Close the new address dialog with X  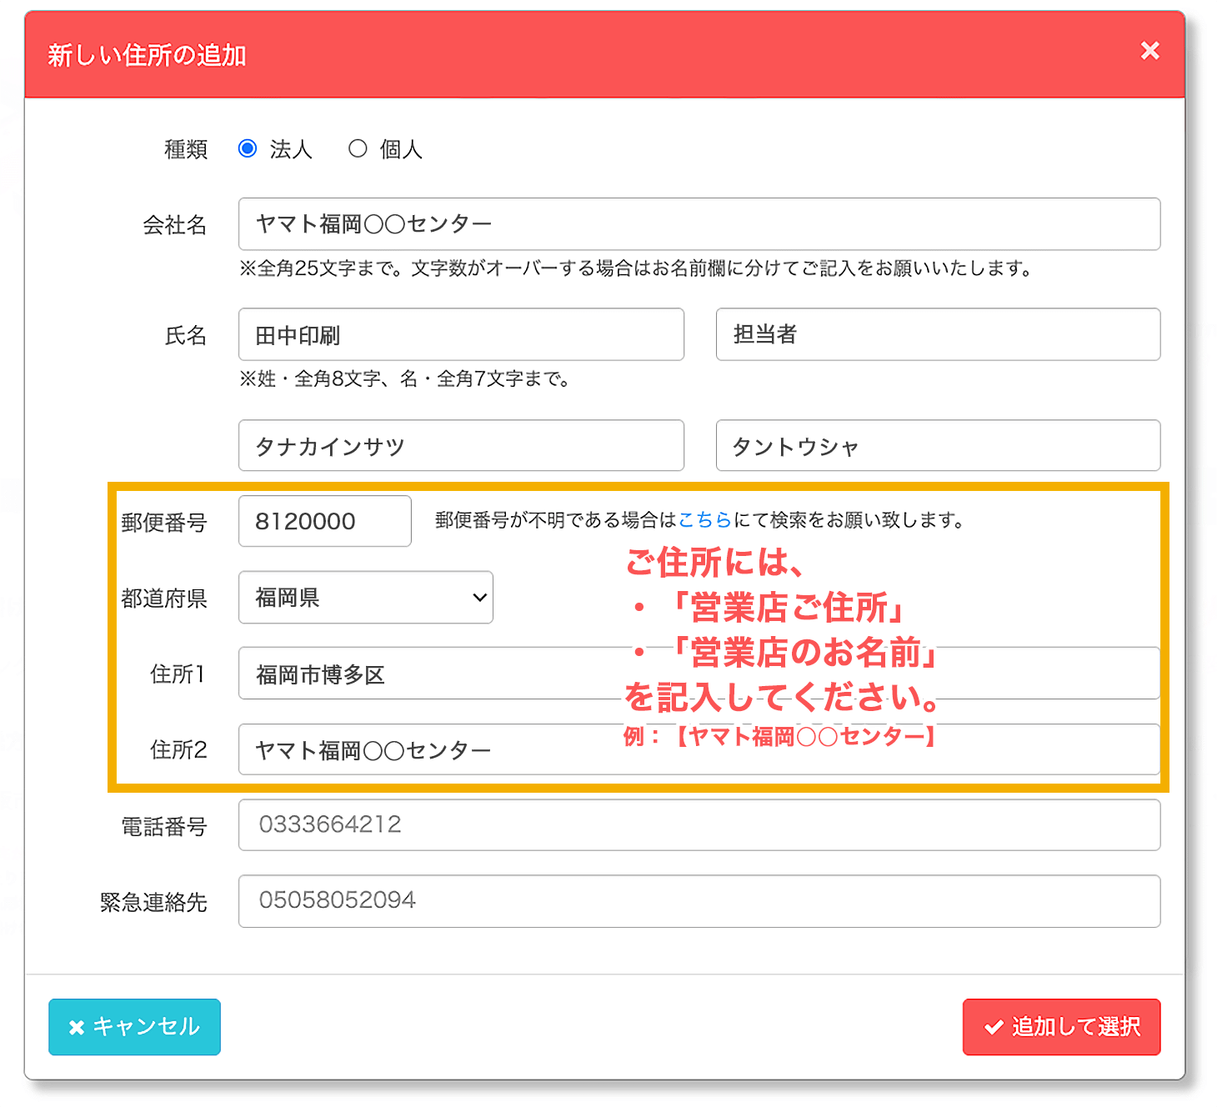pyautogui.click(x=1149, y=51)
